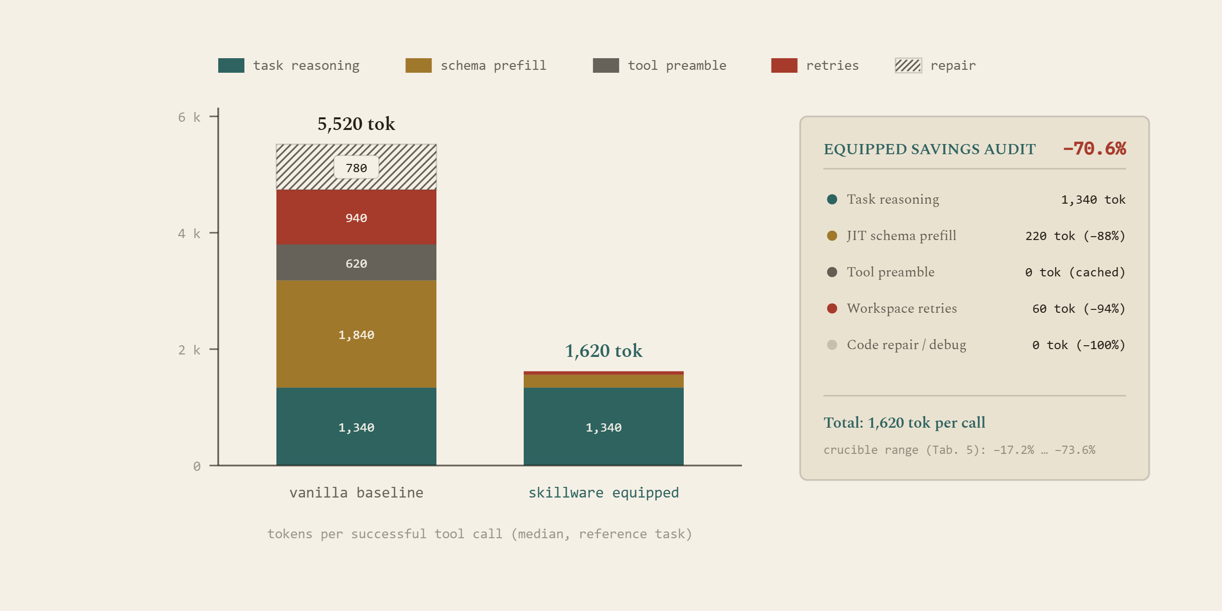
Task: Click the 'EQUIPPED SAVINGS AUDIT' heading
Action: tap(930, 149)
